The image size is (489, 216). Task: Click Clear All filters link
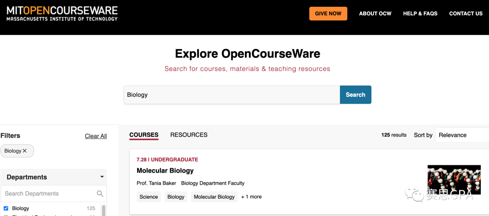pos(96,136)
